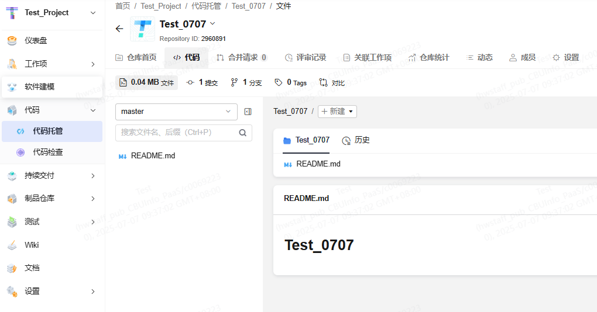597x312 pixels.
Task: Open the repository 设置 tab
Action: (566, 57)
